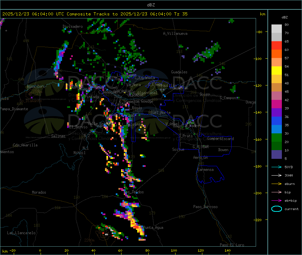Select the red 65 dBZ color swatch
302x255 pixels.
(x=276, y=46)
